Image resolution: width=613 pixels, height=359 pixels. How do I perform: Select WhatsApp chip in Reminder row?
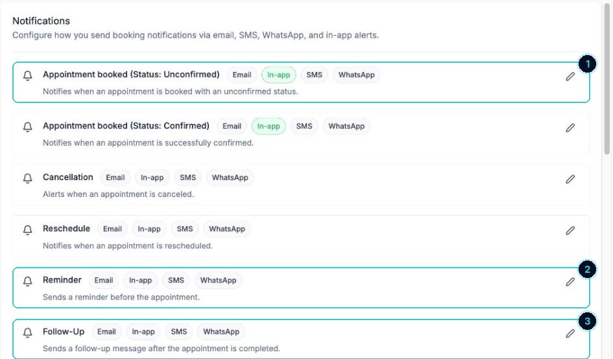click(x=218, y=280)
